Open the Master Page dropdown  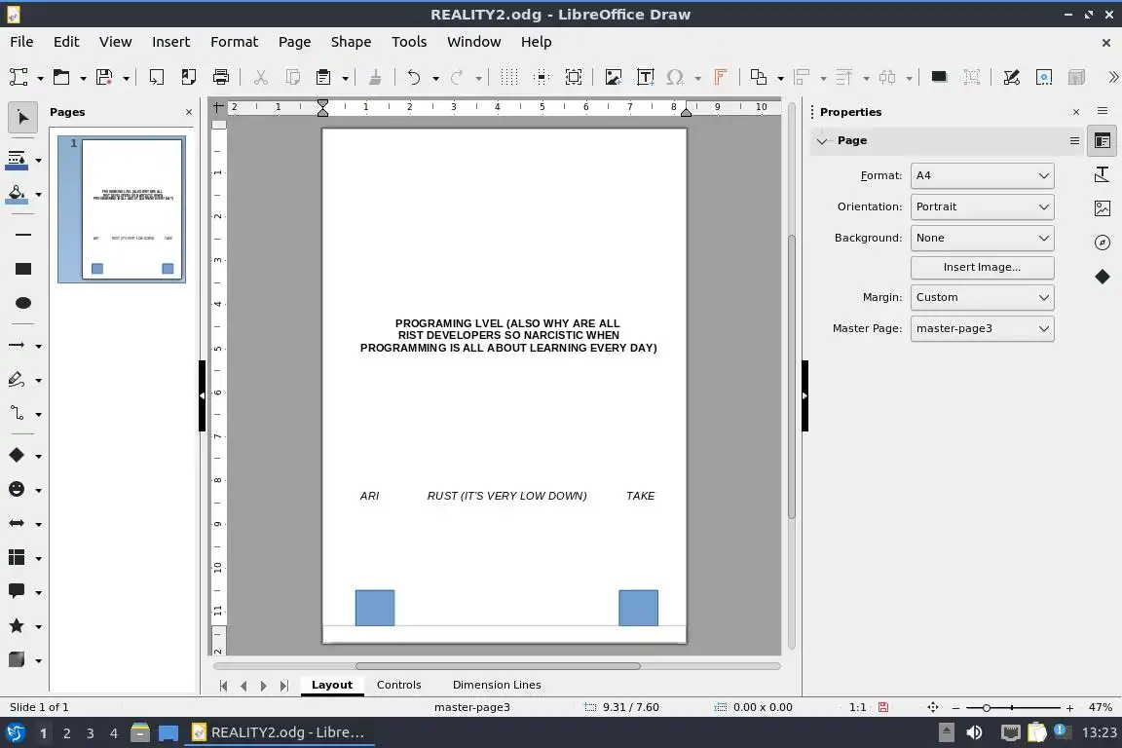tap(982, 328)
